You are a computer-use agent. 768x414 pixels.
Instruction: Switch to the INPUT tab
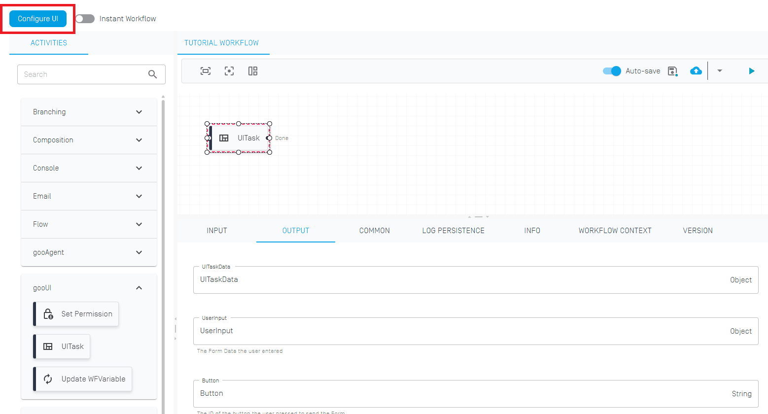(217, 231)
